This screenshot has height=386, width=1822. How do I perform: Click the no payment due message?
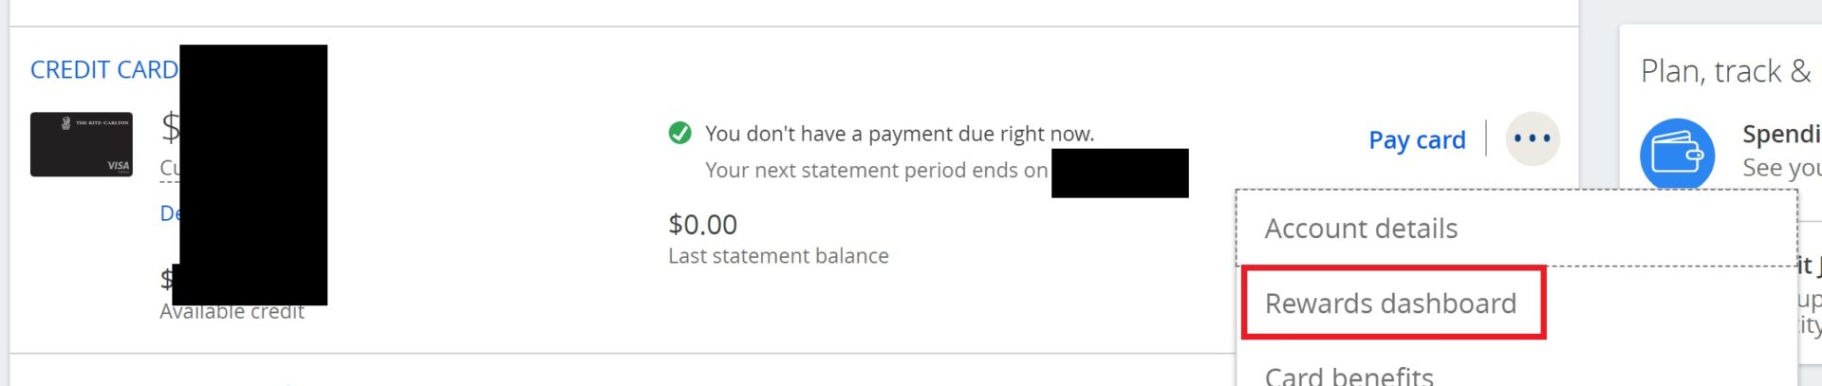tap(899, 134)
